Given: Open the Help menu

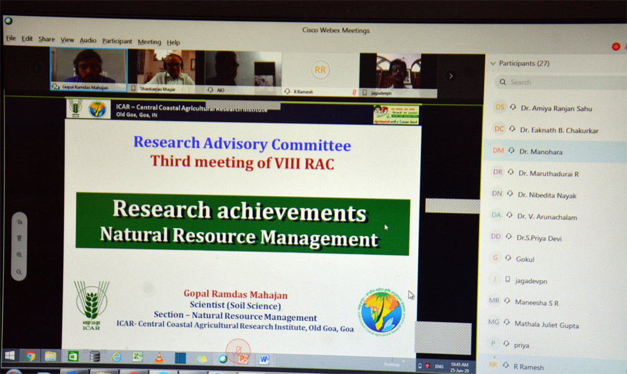Looking at the screenshot, I should pos(173,42).
